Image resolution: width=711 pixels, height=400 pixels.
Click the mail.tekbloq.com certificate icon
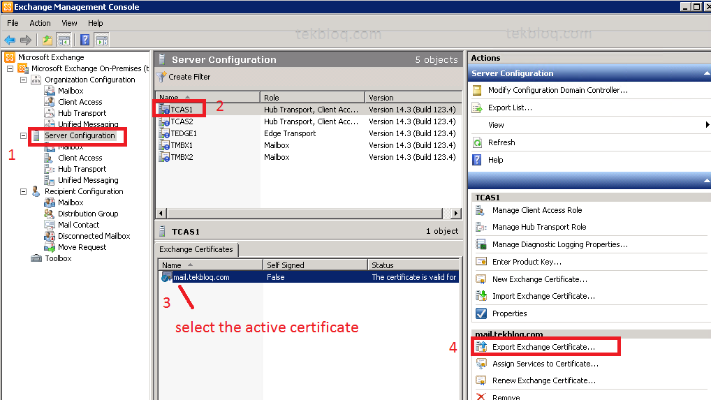(167, 276)
